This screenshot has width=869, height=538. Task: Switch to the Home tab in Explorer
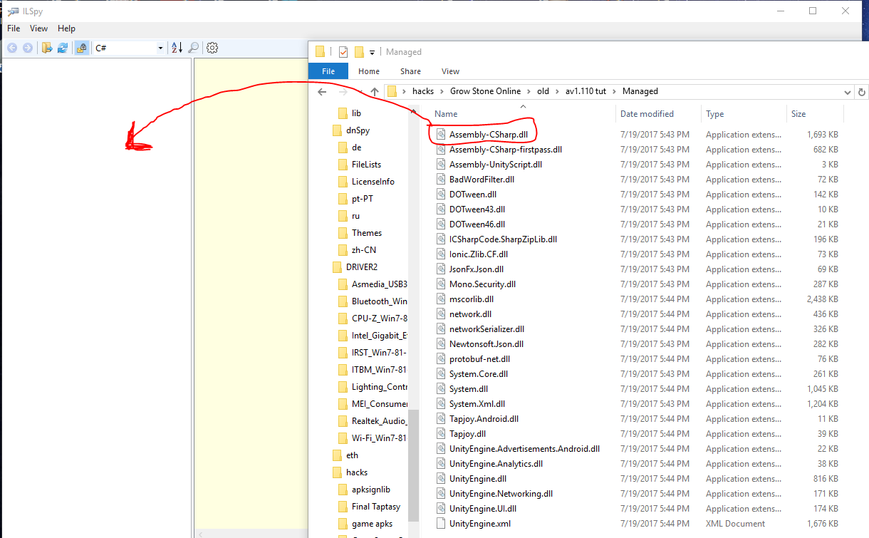368,71
